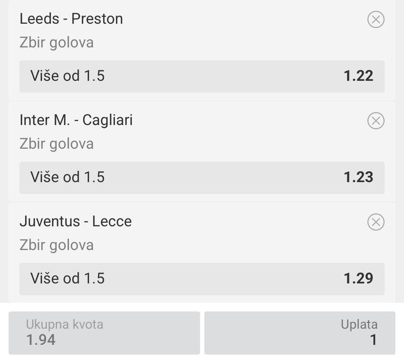Image resolution: width=404 pixels, height=356 pixels.
Task: Tap the 1.23 odds value
Action: [358, 177]
